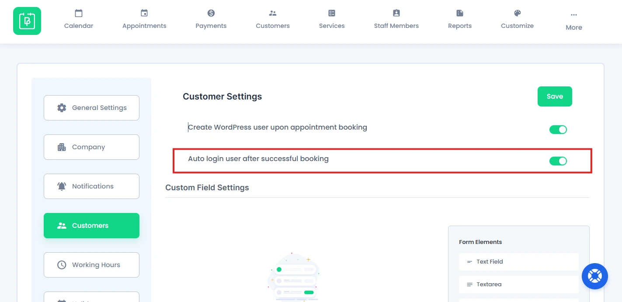Click the bell icon in Notifications
This screenshot has height=302, width=622.
coord(62,186)
